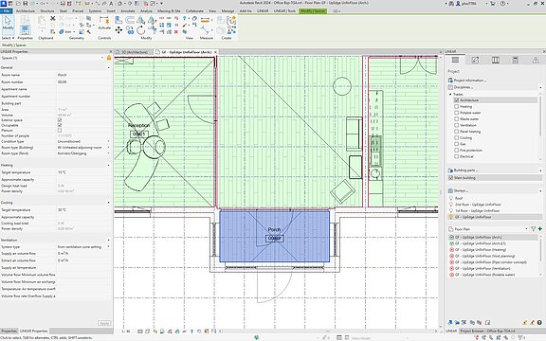Open the Annotate ribbon tab
The image size is (546, 341).
point(127,11)
